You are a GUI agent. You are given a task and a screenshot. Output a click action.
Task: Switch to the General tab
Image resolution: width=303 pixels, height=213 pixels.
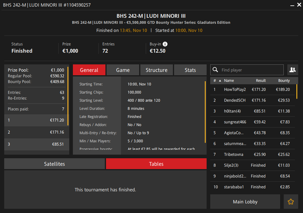click(89, 70)
